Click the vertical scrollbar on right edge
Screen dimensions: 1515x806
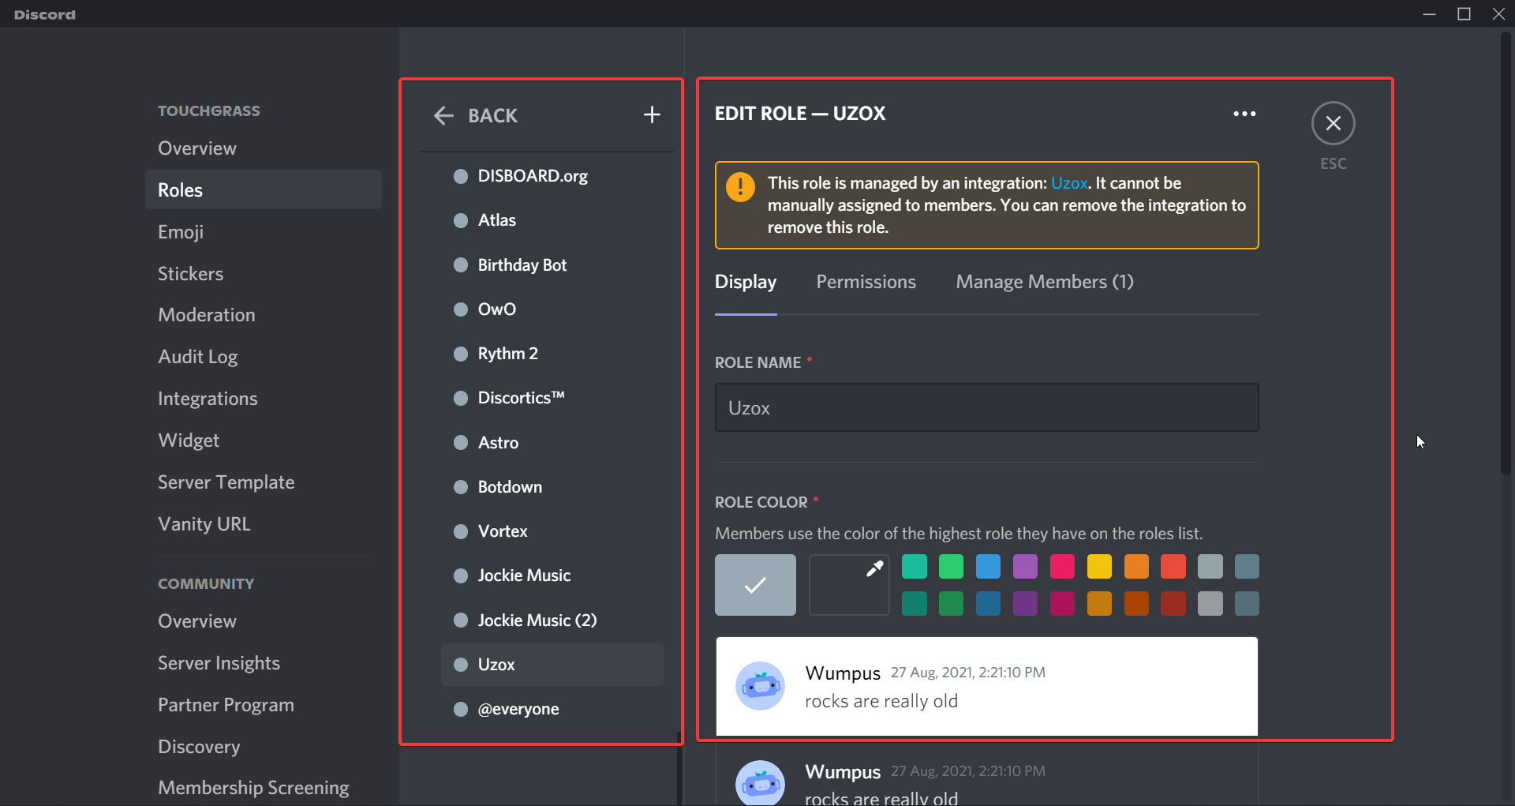[x=1506, y=253]
